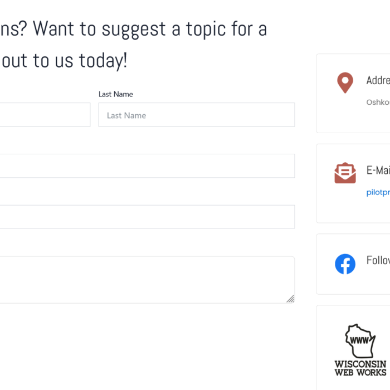The height and width of the screenshot is (390, 390).
Task: Select the Address card heading
Action: click(x=378, y=80)
